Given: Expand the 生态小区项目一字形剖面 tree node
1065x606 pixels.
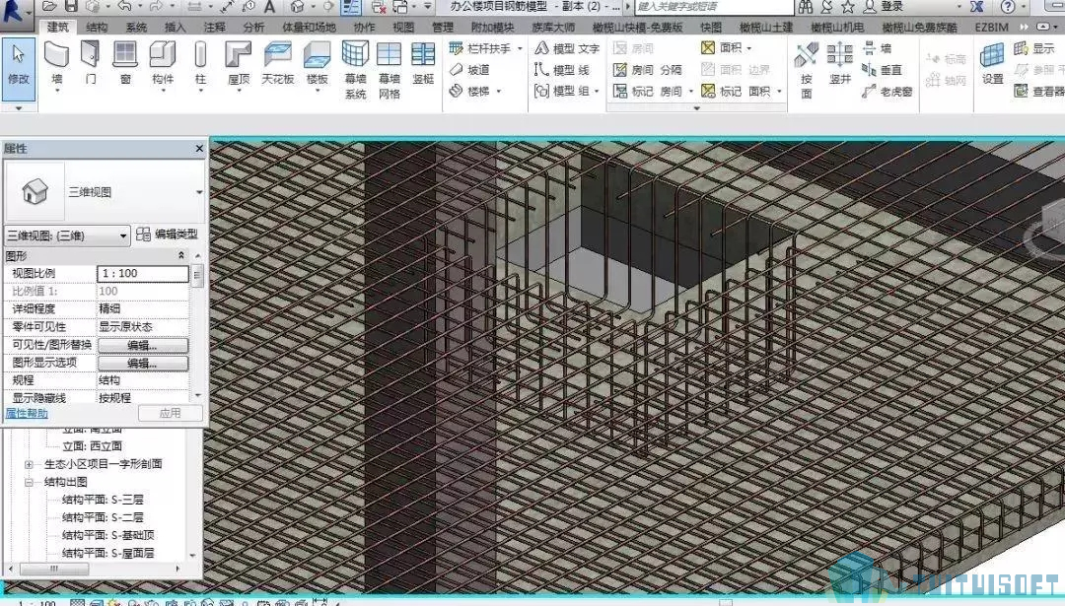Looking at the screenshot, I should 29,465.
